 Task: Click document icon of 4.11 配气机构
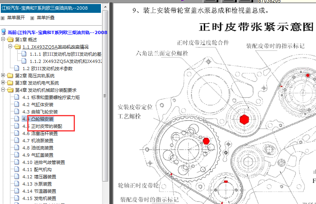(17, 169)
